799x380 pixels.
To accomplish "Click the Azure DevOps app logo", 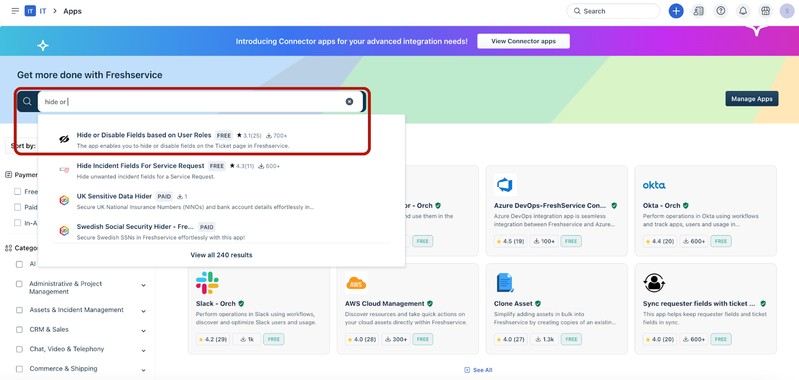I will [505, 185].
